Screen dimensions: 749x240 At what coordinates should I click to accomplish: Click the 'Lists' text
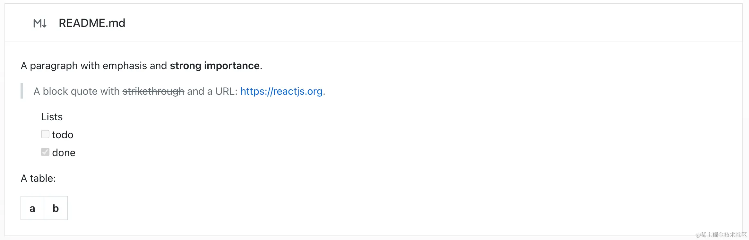coord(52,117)
